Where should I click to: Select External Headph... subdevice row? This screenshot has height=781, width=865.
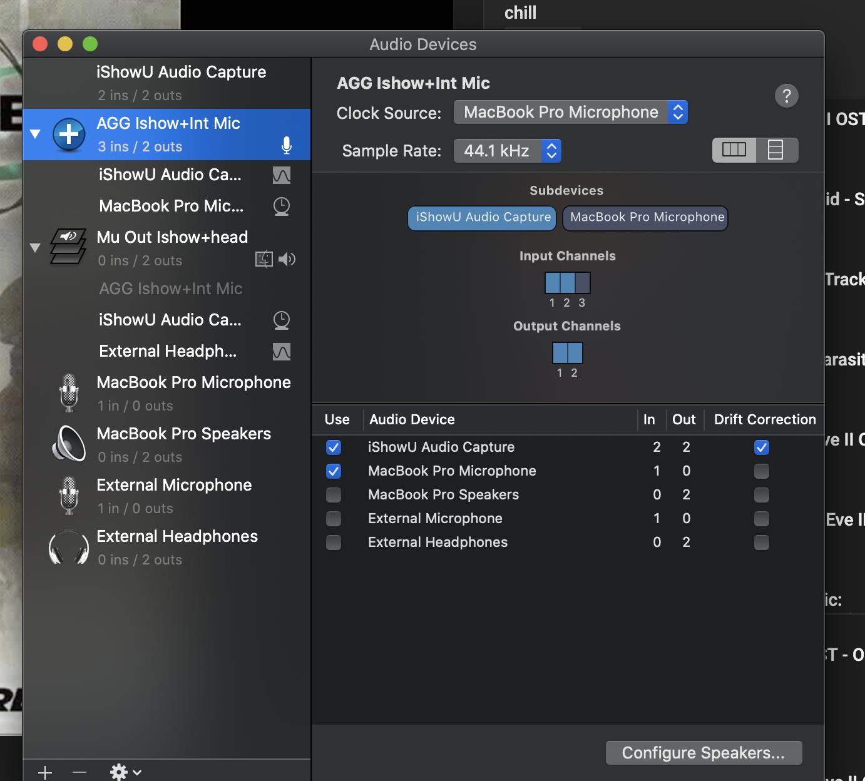click(166, 352)
